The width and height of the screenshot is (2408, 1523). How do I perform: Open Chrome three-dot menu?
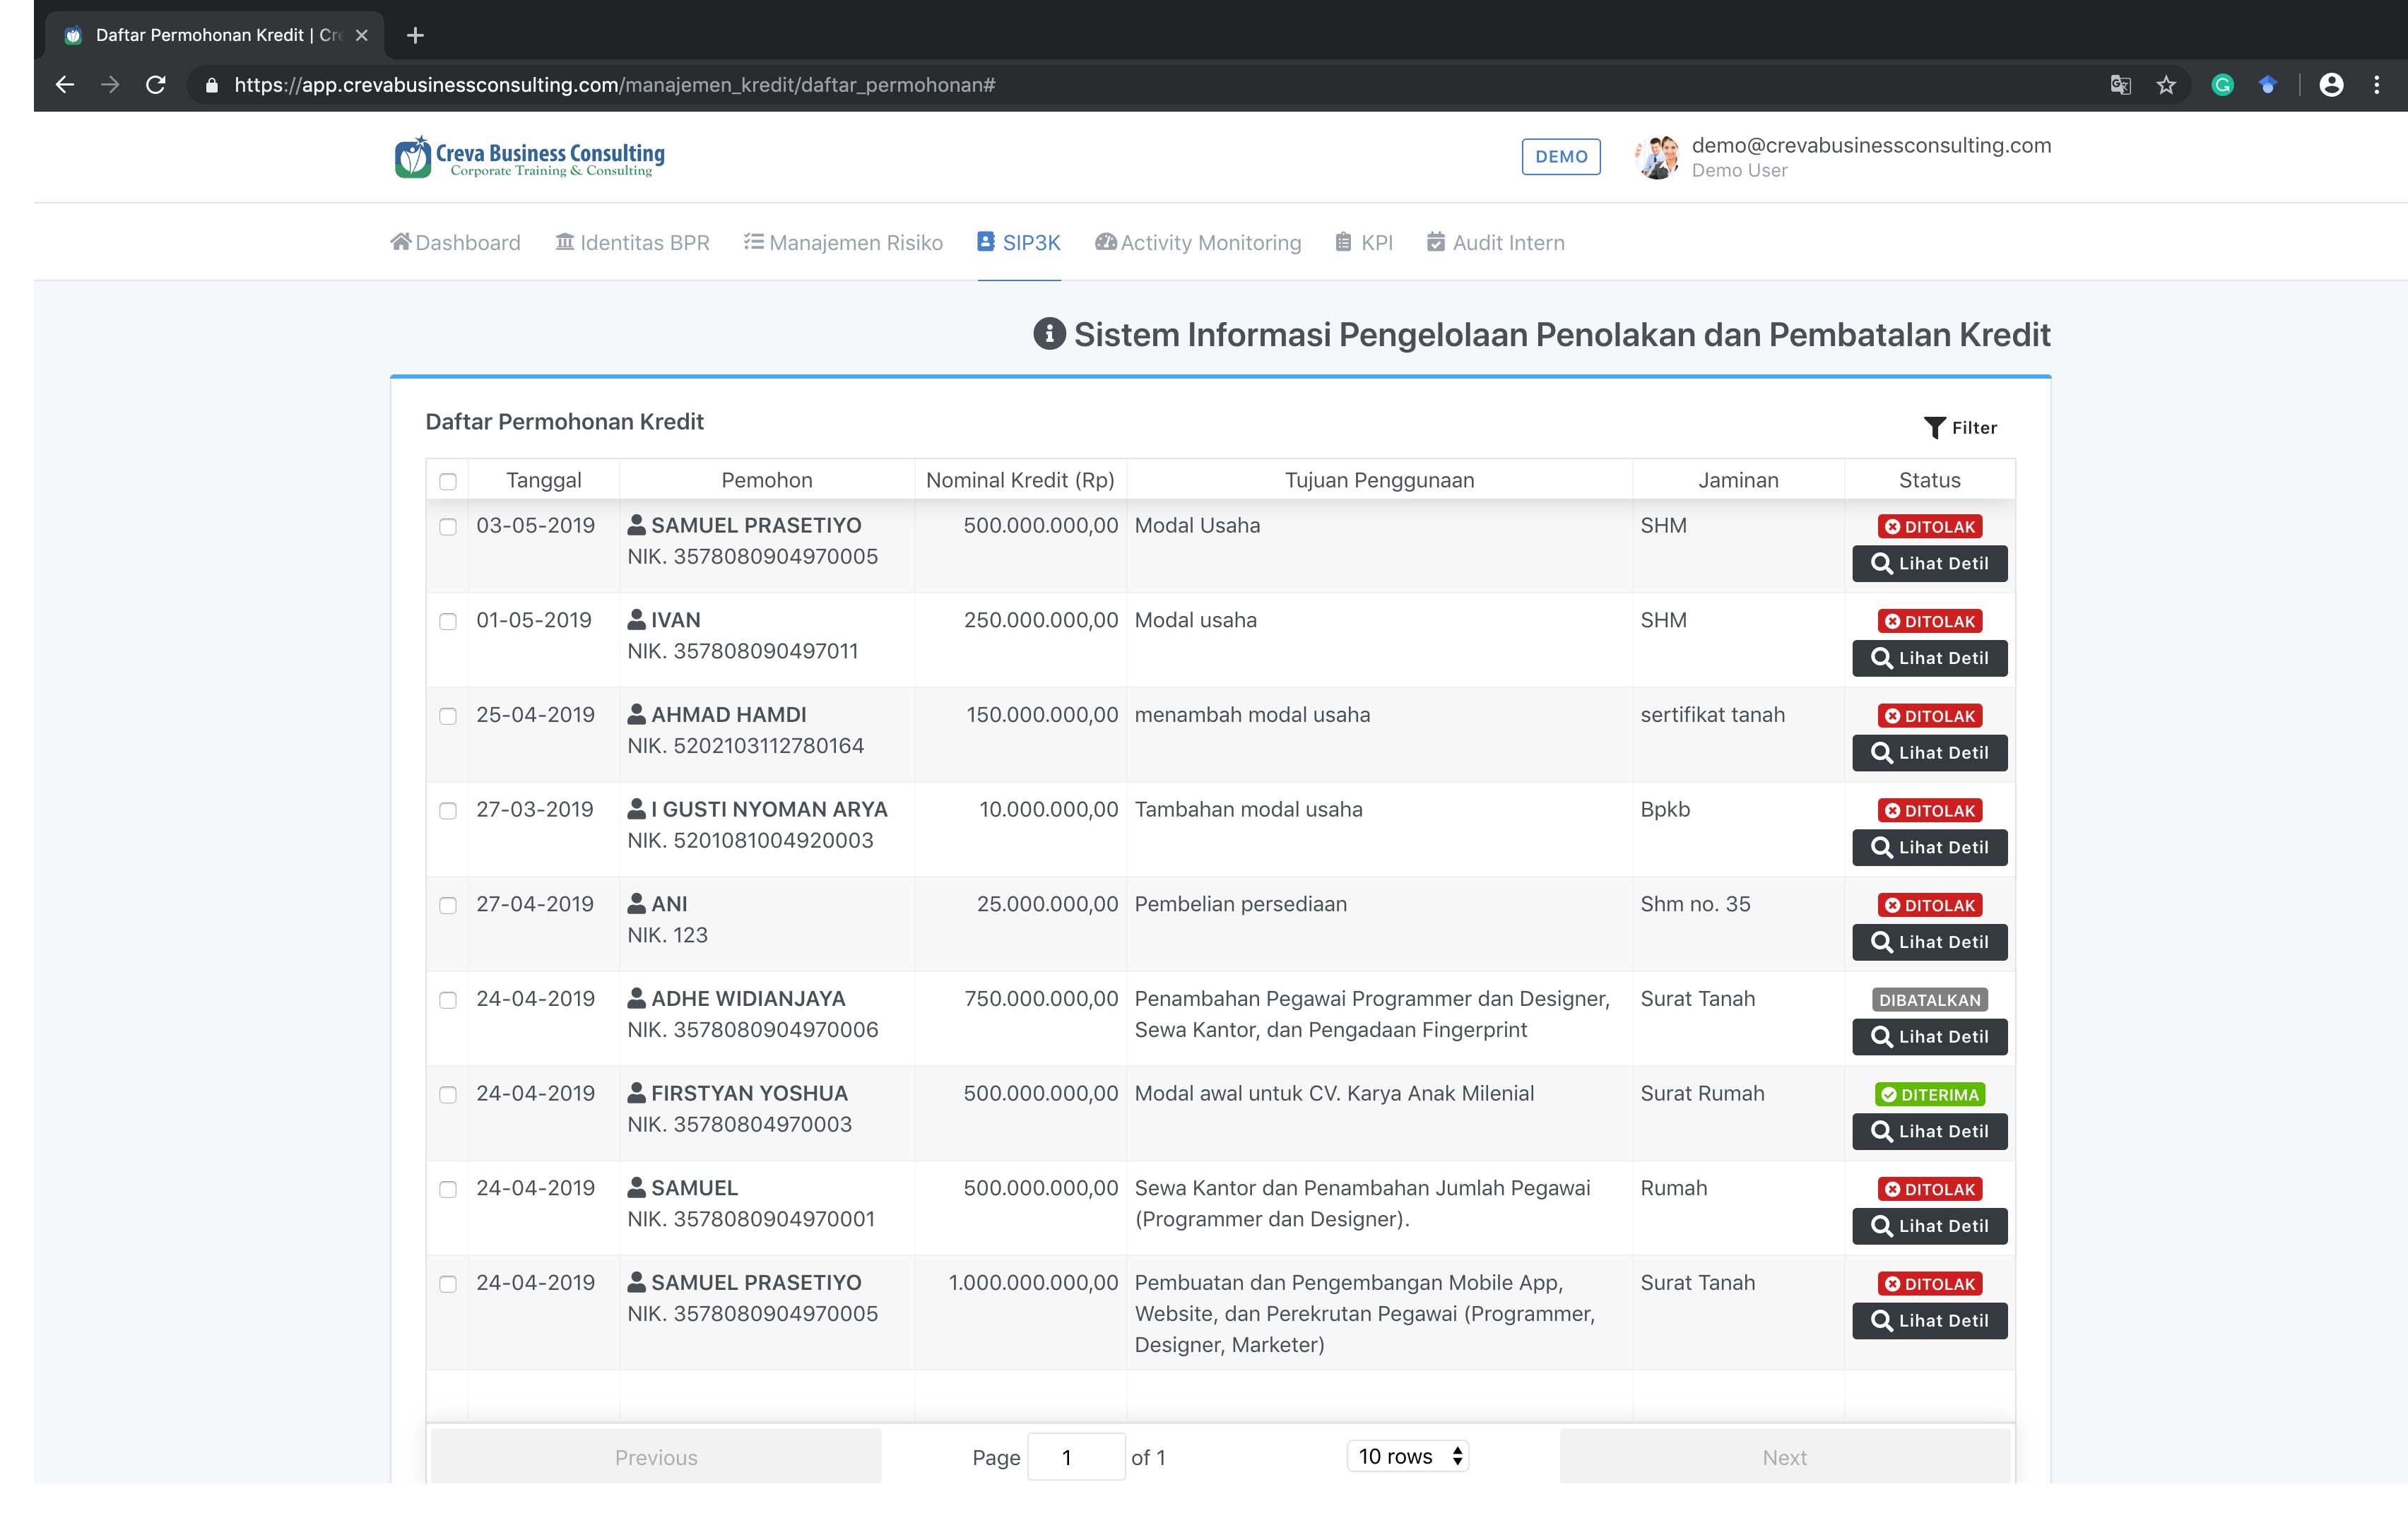[x=2377, y=85]
